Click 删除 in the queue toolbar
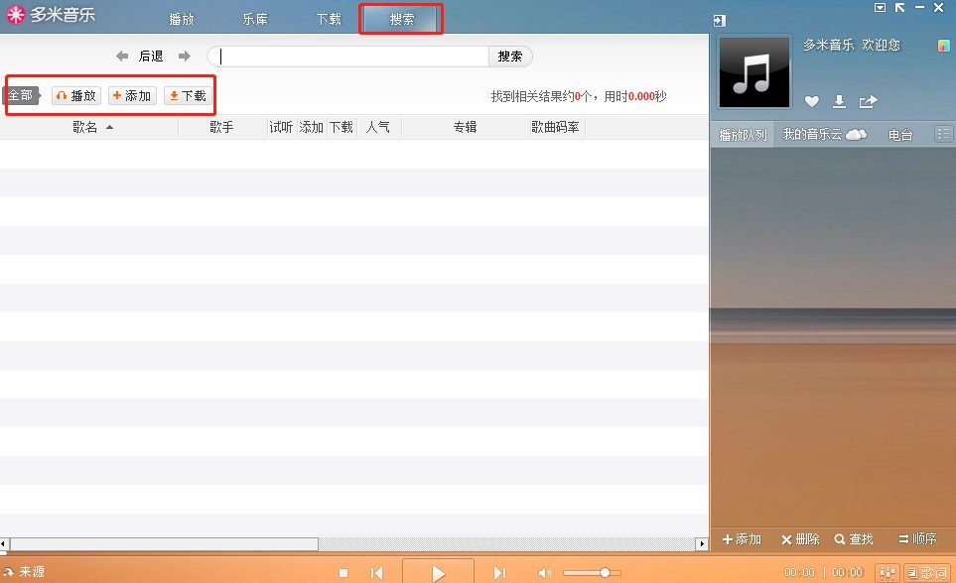Viewport: 956px width, 583px height. [x=800, y=539]
